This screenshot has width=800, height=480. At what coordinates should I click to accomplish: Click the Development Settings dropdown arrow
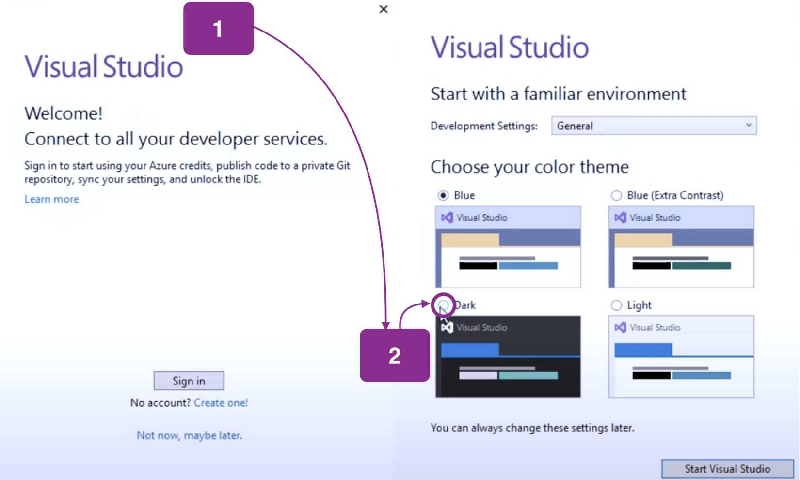click(749, 126)
